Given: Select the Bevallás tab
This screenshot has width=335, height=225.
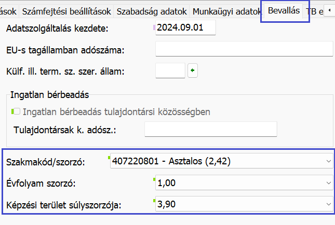Looking at the screenshot, I should tap(284, 11).
